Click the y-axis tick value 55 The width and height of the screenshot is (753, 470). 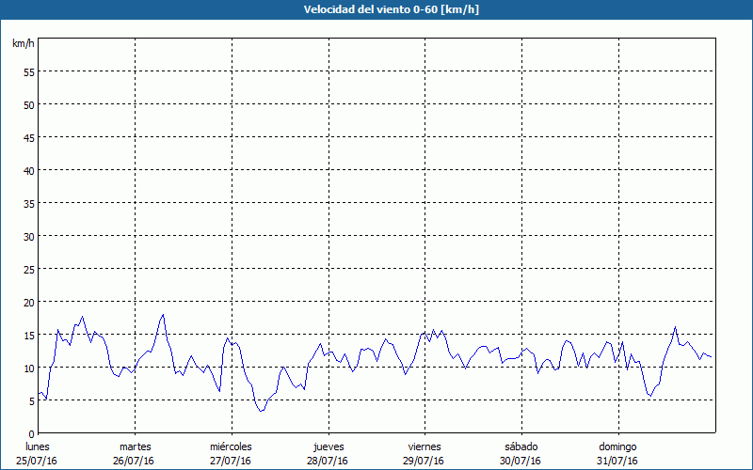click(29, 71)
